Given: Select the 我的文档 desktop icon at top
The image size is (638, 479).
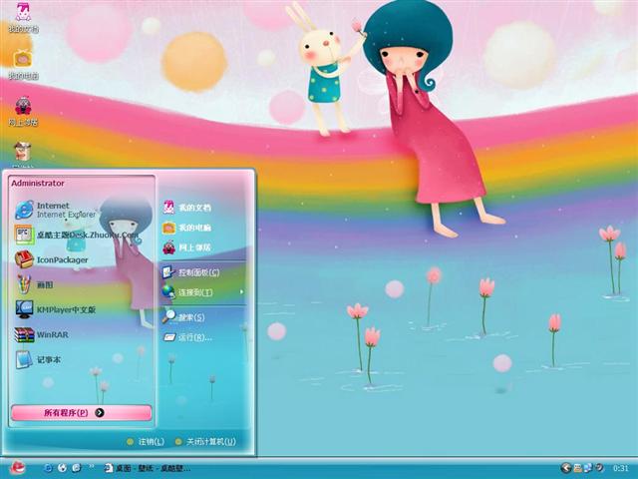Looking at the screenshot, I should 23,17.
